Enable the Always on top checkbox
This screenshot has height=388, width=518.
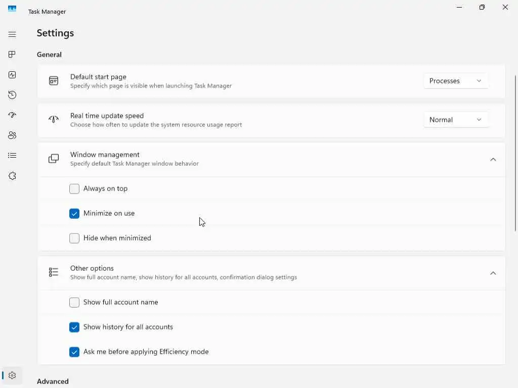point(74,188)
